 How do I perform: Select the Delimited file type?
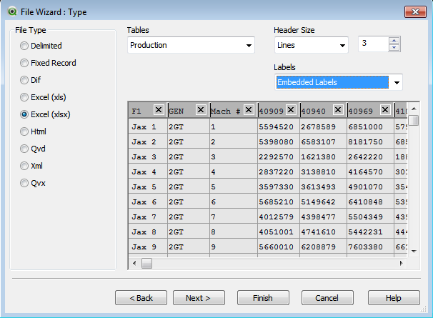(x=24, y=46)
